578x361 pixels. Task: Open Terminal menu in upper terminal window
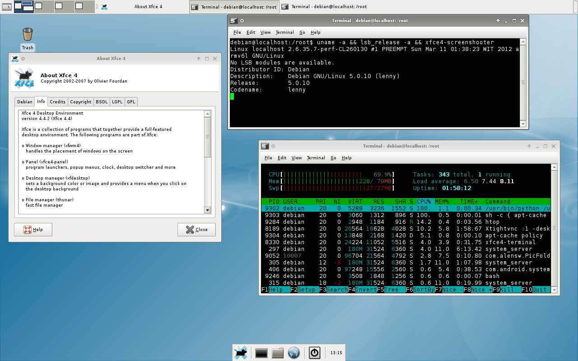click(284, 32)
